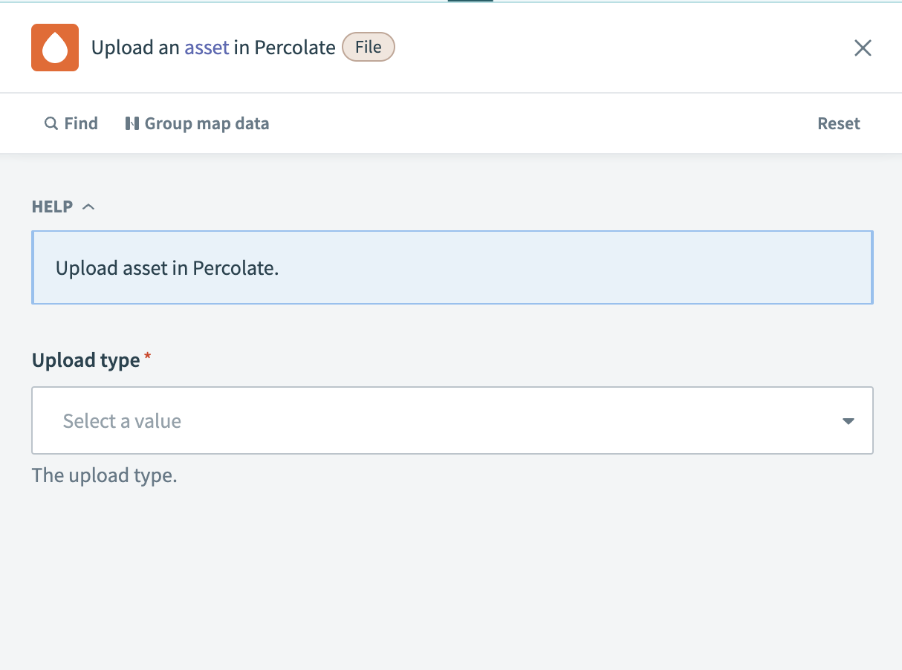Click the dialog close X icon
Screen dimensions: 902x670
pyautogui.click(x=863, y=48)
